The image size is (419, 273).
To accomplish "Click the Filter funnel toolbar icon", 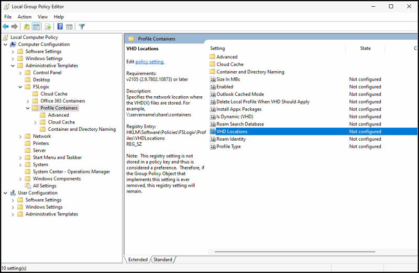I will (x=82, y=27).
